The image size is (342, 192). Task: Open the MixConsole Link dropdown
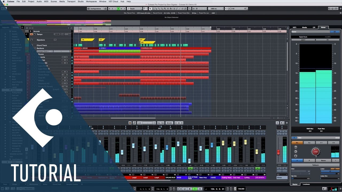tap(148, 123)
